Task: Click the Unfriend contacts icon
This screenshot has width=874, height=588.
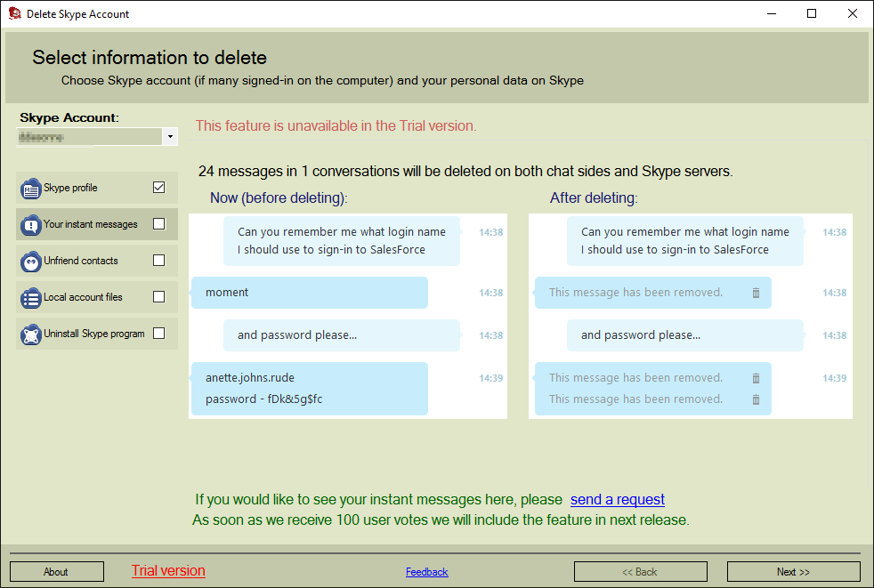Action: click(30, 262)
